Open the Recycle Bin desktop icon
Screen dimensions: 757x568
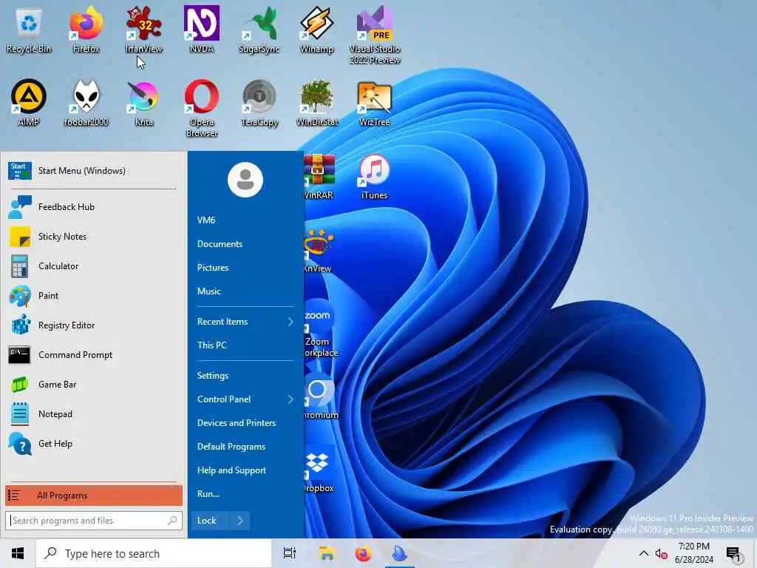tap(29, 30)
